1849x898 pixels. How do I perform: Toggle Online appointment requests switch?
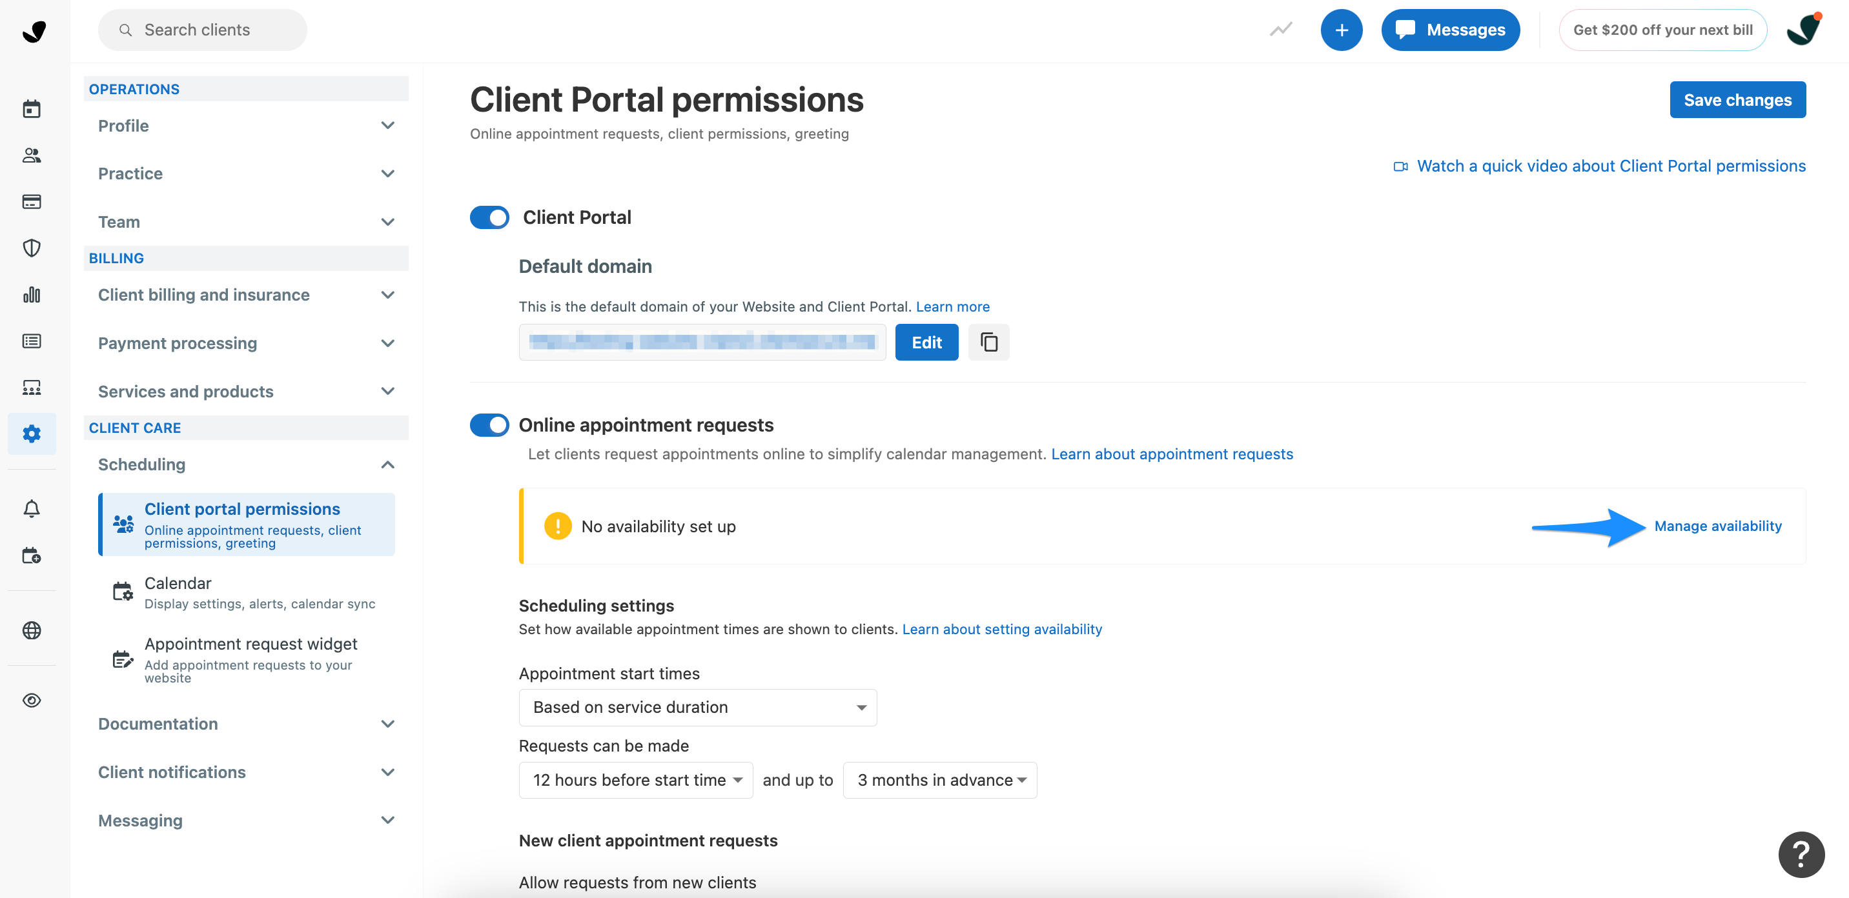(x=489, y=424)
